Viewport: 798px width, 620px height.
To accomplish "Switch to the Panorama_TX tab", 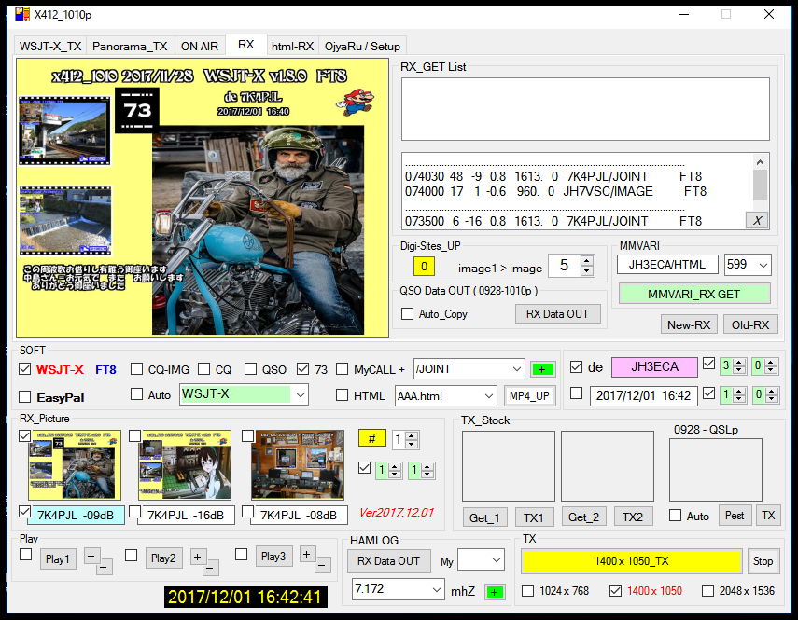I will (x=130, y=45).
